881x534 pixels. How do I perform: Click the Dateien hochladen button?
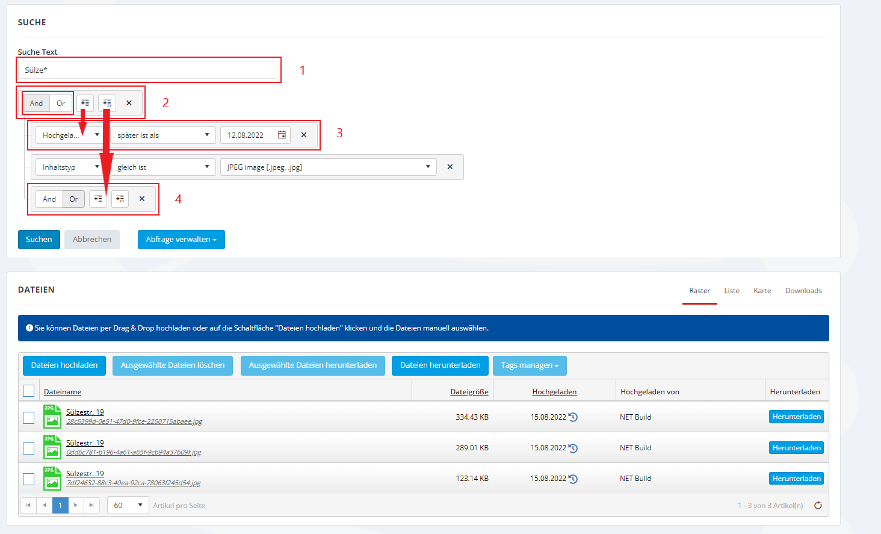point(64,365)
